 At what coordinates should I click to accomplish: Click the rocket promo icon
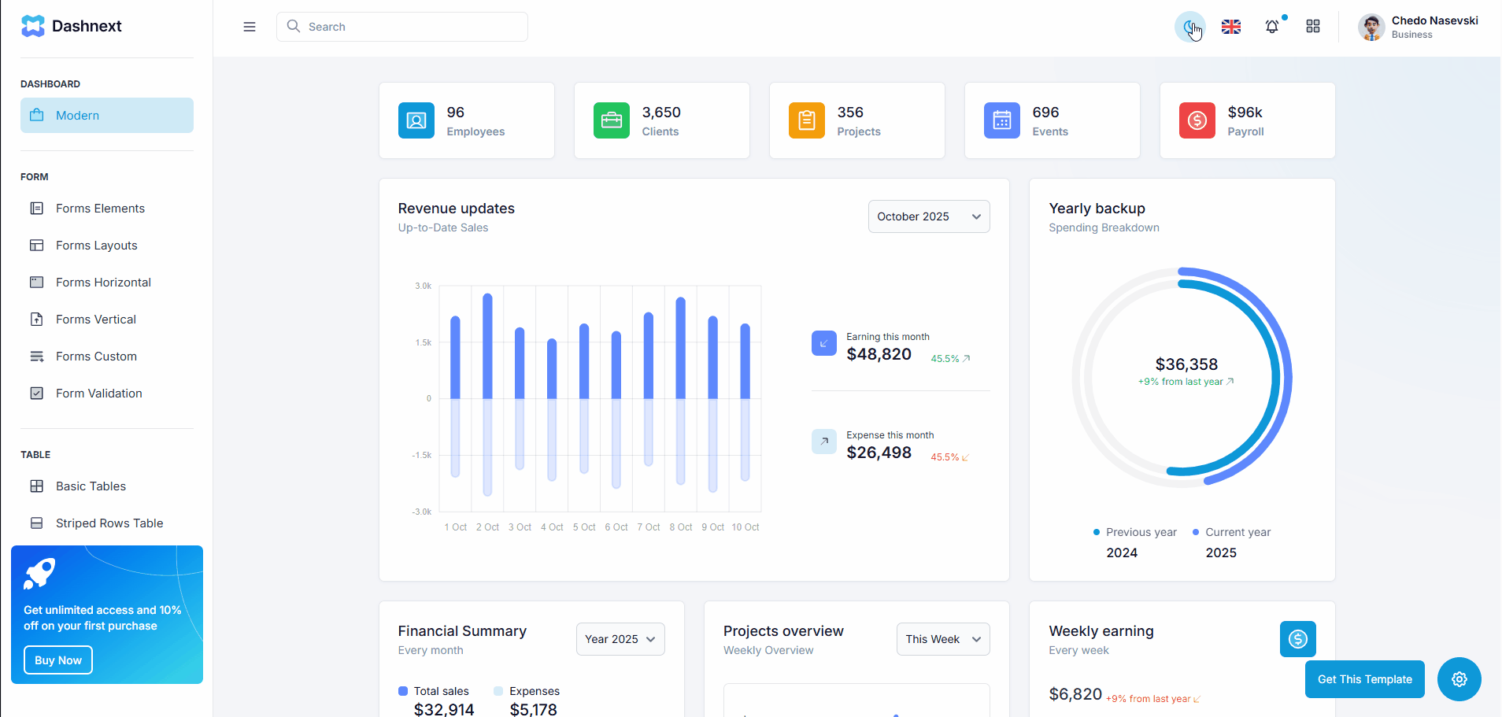tap(39, 574)
